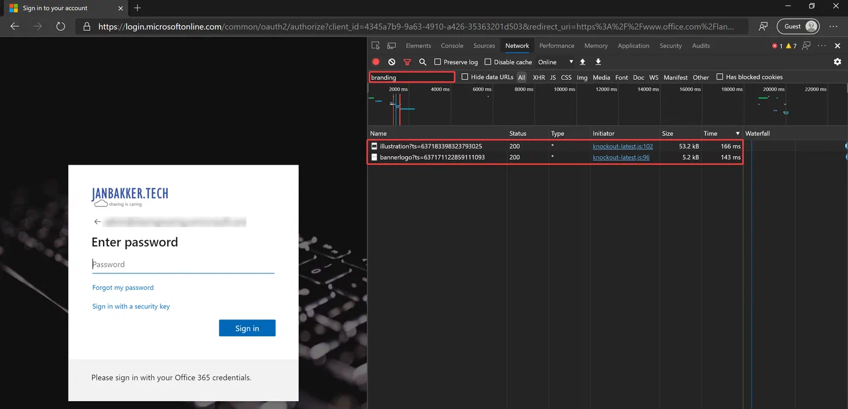Open the Online throttling dropdown
This screenshot has height=409, width=848.
(x=555, y=62)
